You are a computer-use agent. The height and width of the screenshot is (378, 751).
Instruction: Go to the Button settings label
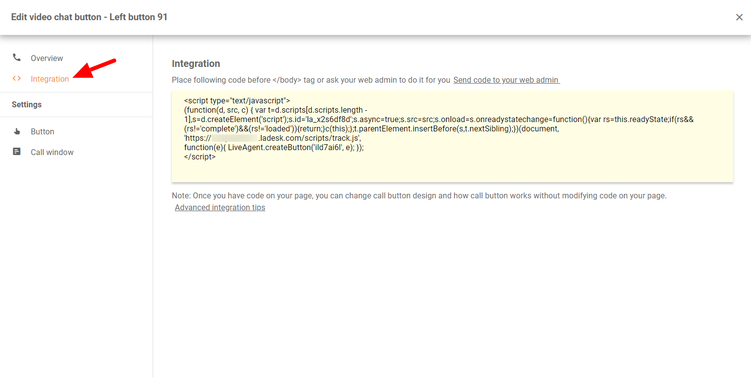click(x=42, y=131)
